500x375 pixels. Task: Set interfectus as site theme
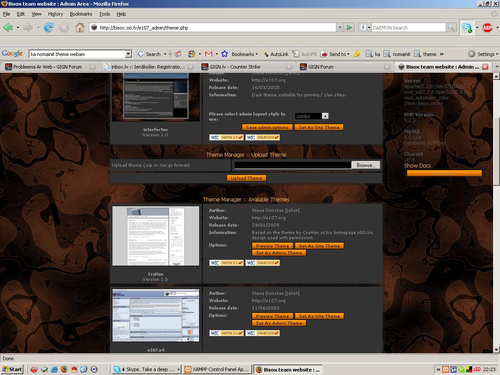click(319, 127)
